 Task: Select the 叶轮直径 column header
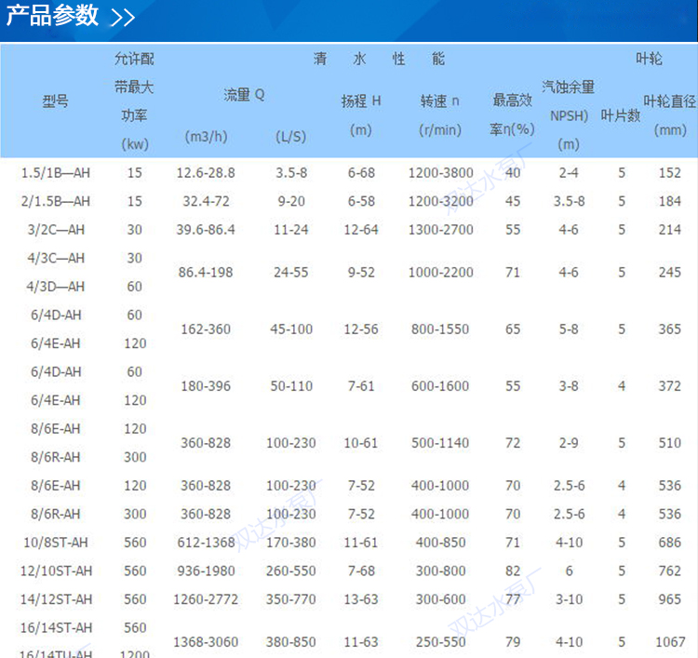[x=669, y=101]
